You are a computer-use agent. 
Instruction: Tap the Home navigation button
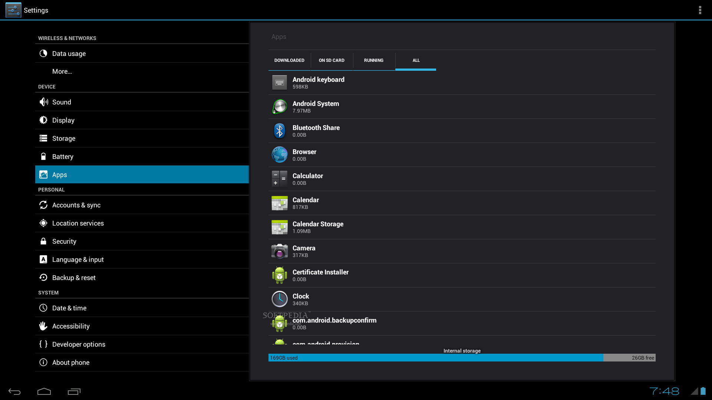tap(44, 391)
